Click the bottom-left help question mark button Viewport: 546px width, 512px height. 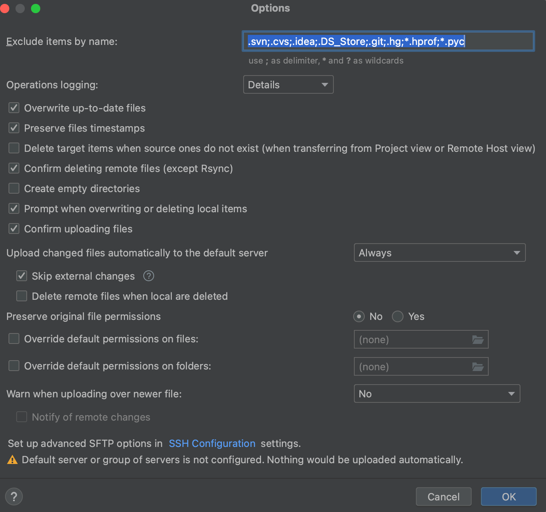(x=14, y=497)
